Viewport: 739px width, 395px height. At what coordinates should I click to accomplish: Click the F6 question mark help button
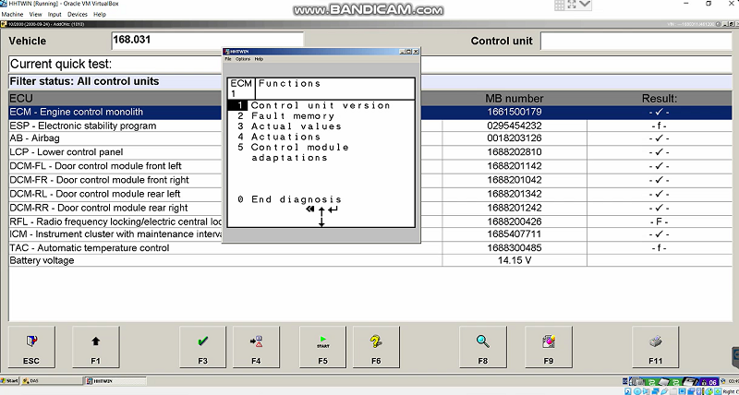pos(376,347)
